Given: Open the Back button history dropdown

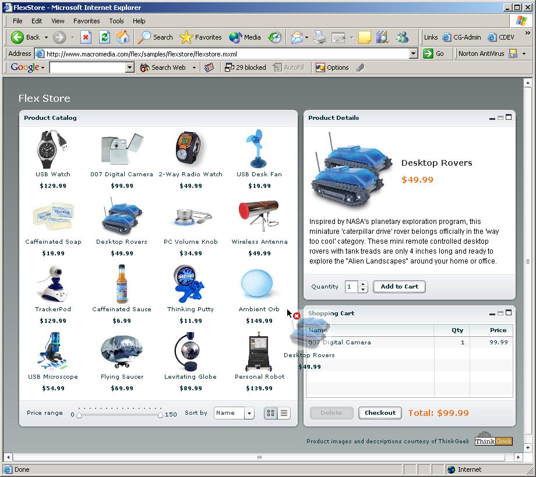Looking at the screenshot, I should 46,37.
